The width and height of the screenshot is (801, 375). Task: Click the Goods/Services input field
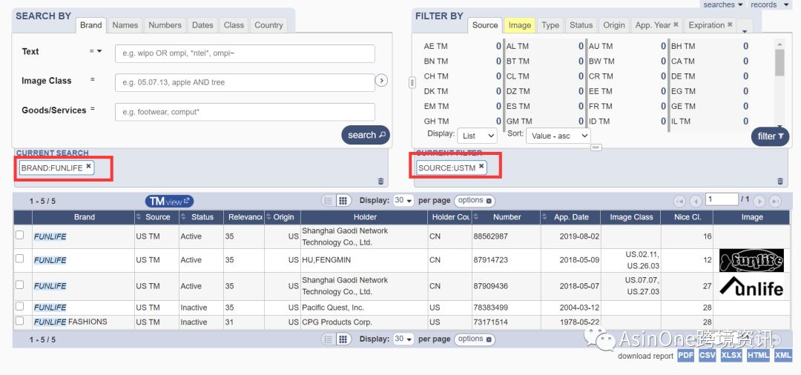tap(245, 112)
